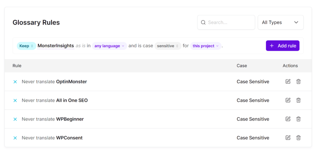
Task: Edit the All in One SEO rule
Action: point(288,100)
